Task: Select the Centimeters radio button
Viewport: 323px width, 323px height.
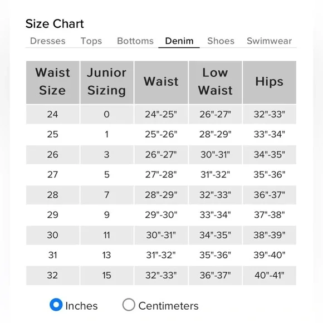Action: coord(129,305)
